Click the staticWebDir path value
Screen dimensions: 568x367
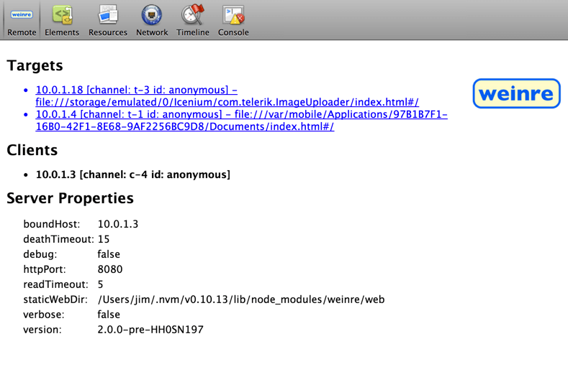(241, 299)
